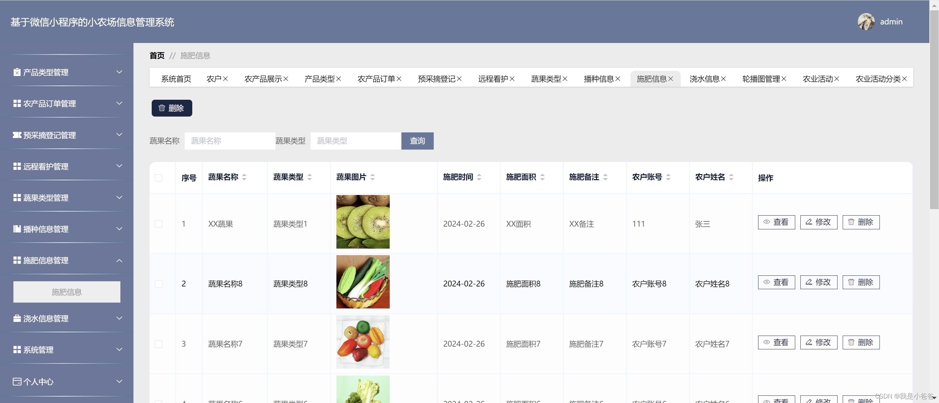Close the 播种信息 tab via its X

point(617,79)
